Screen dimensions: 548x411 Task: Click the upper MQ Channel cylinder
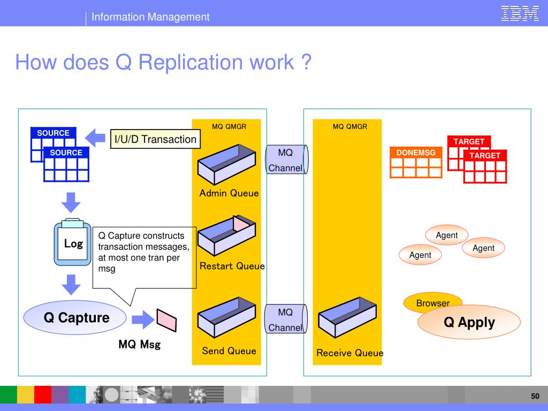pyautogui.click(x=287, y=159)
